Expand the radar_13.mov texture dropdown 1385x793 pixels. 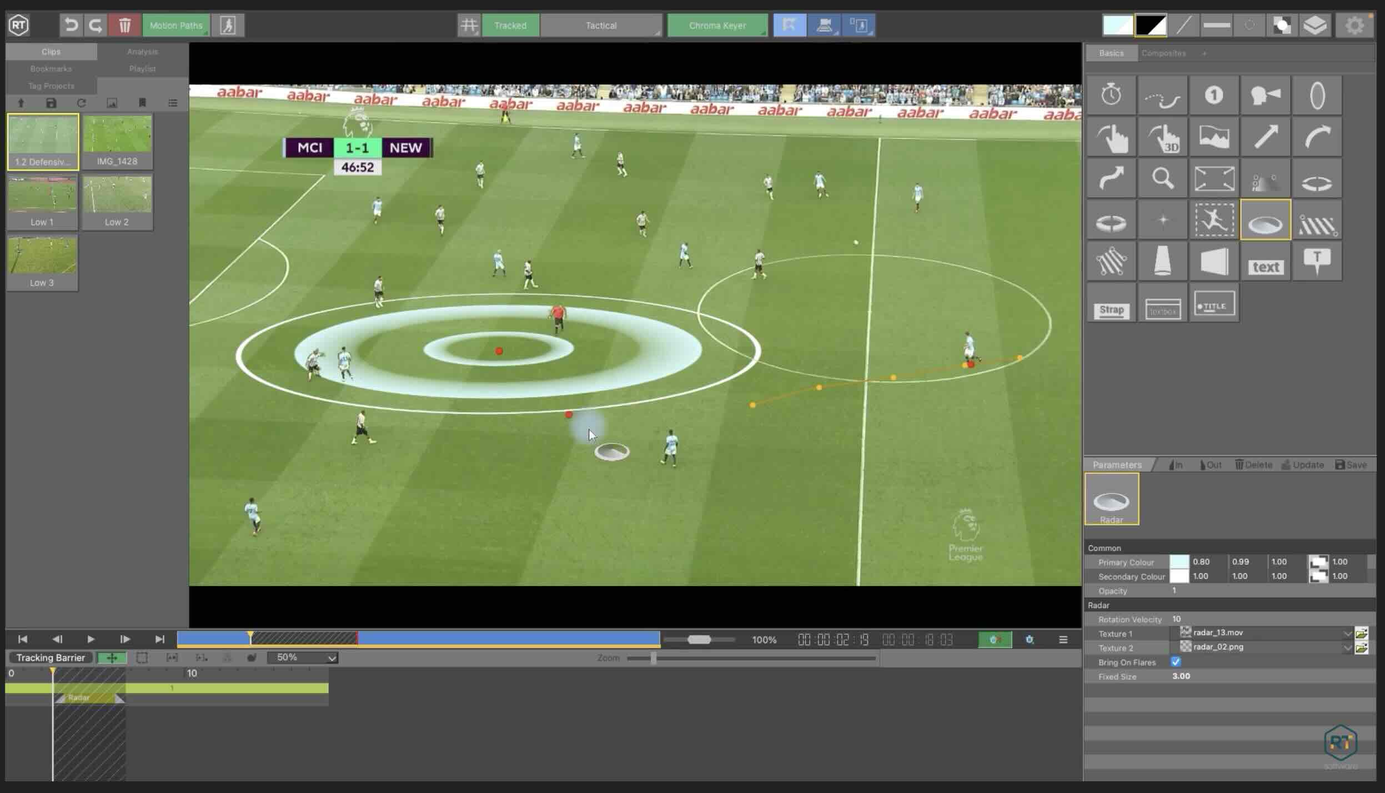pos(1347,633)
